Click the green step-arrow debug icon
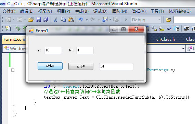Screen dimensions: 195x124 tap(18, 28)
